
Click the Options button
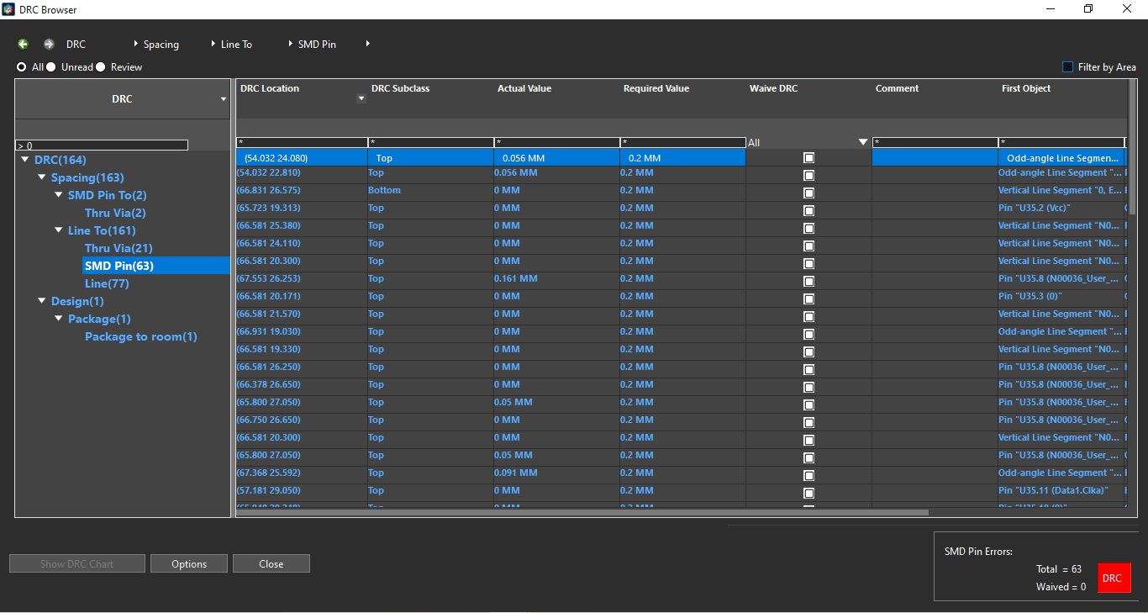189,563
